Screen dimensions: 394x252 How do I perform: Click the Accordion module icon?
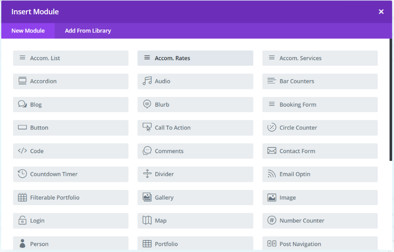tap(22, 81)
